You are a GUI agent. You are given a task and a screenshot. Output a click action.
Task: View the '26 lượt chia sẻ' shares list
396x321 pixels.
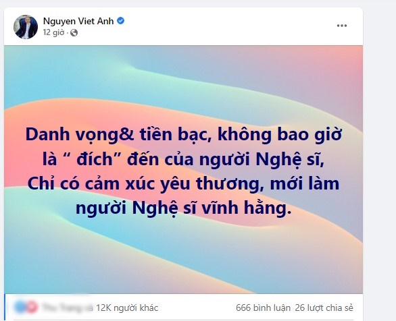click(324, 308)
